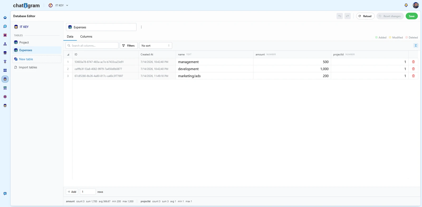Open the team presentation sidebar icon

(x=5, y=88)
